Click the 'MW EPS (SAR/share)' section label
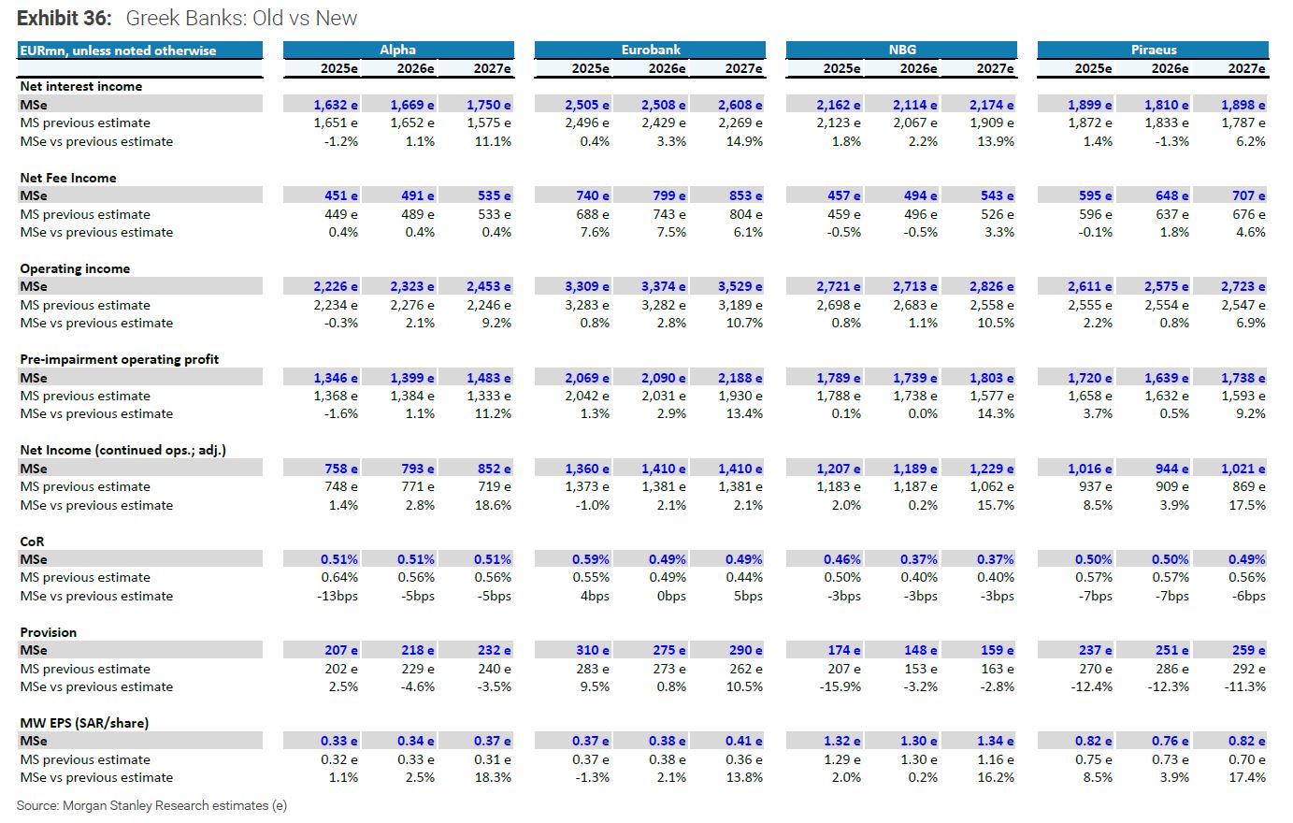The image size is (1293, 823). tap(84, 723)
